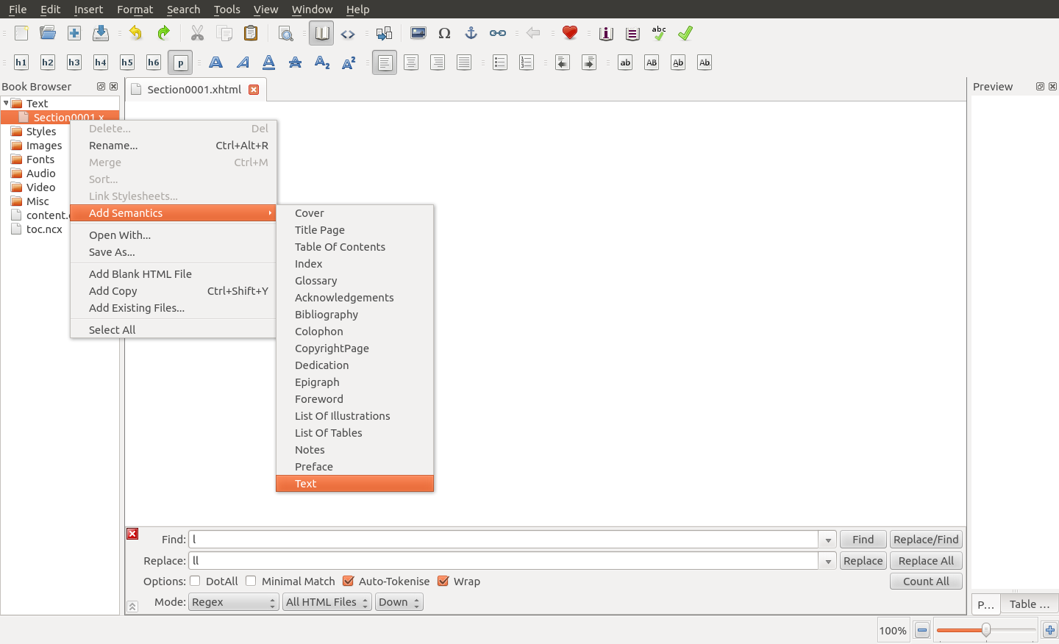
Task: Click the Count All button
Action: click(x=927, y=582)
